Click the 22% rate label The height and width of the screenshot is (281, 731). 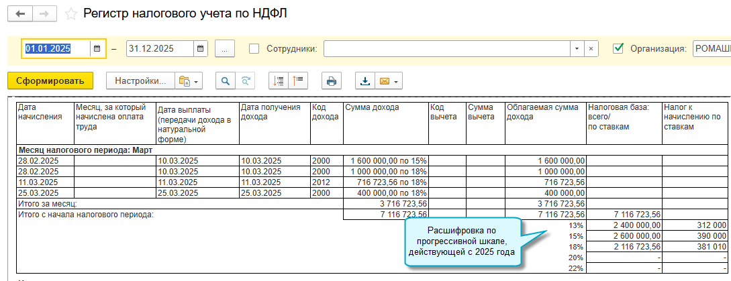577,268
